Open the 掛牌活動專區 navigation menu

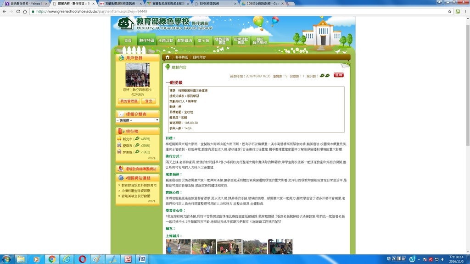click(x=241, y=41)
